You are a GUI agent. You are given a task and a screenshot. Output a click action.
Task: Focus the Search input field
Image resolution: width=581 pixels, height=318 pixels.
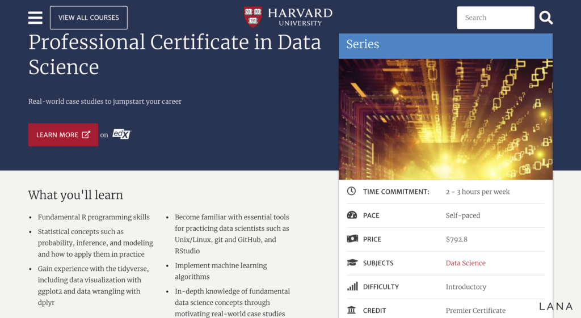(x=495, y=18)
